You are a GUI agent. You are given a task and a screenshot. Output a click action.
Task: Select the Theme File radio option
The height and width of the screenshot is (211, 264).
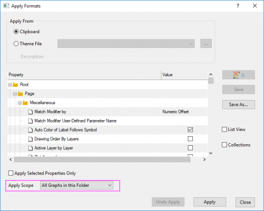coord(16,44)
